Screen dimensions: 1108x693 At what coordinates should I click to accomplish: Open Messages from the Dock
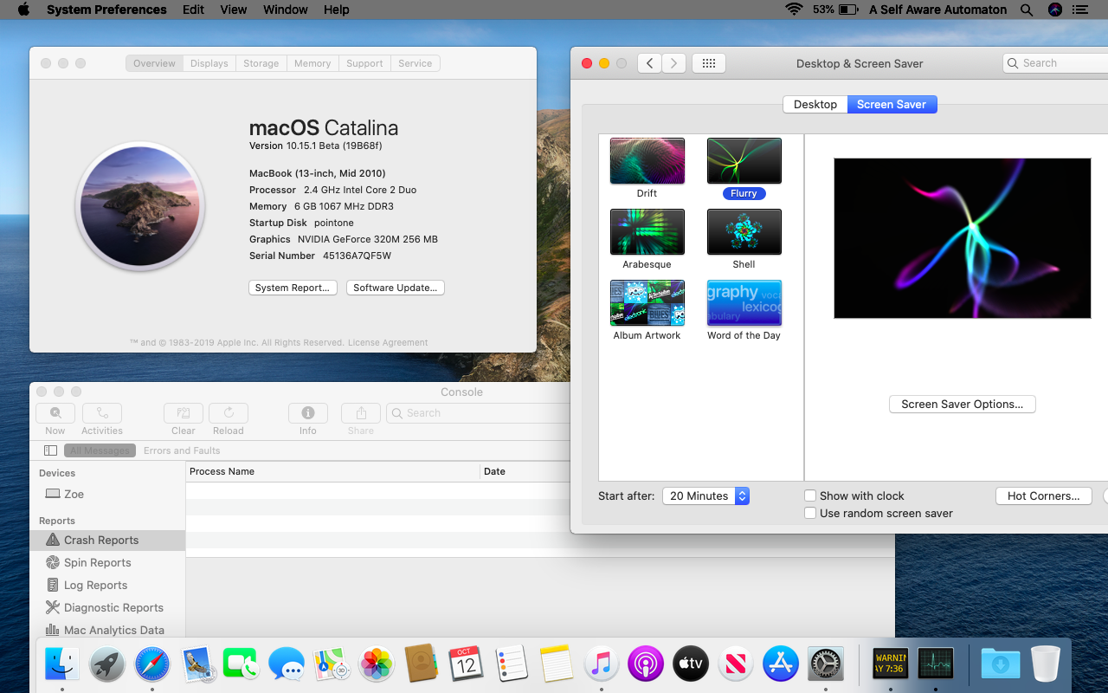(x=287, y=664)
